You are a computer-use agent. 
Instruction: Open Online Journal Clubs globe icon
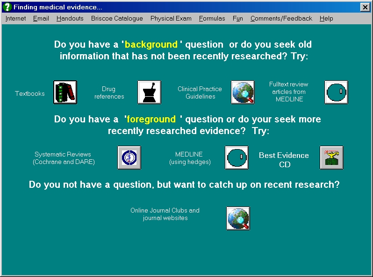[x=238, y=218]
